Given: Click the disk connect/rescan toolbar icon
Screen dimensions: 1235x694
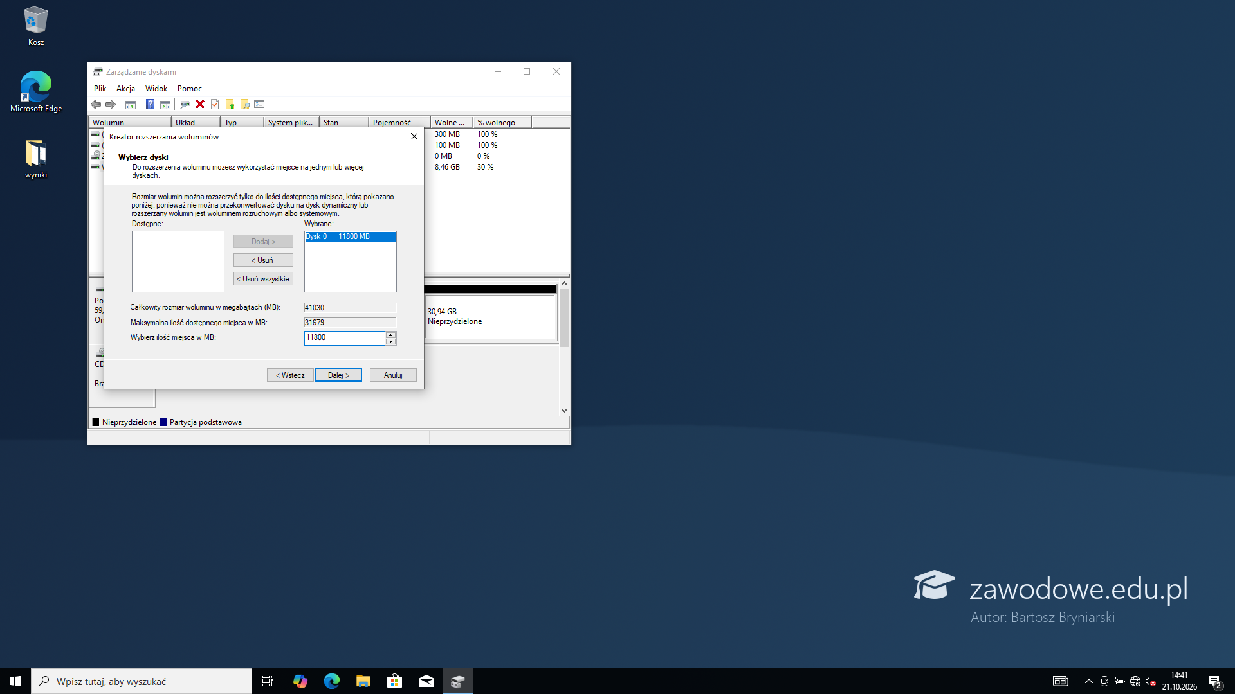Looking at the screenshot, I should pos(185,104).
